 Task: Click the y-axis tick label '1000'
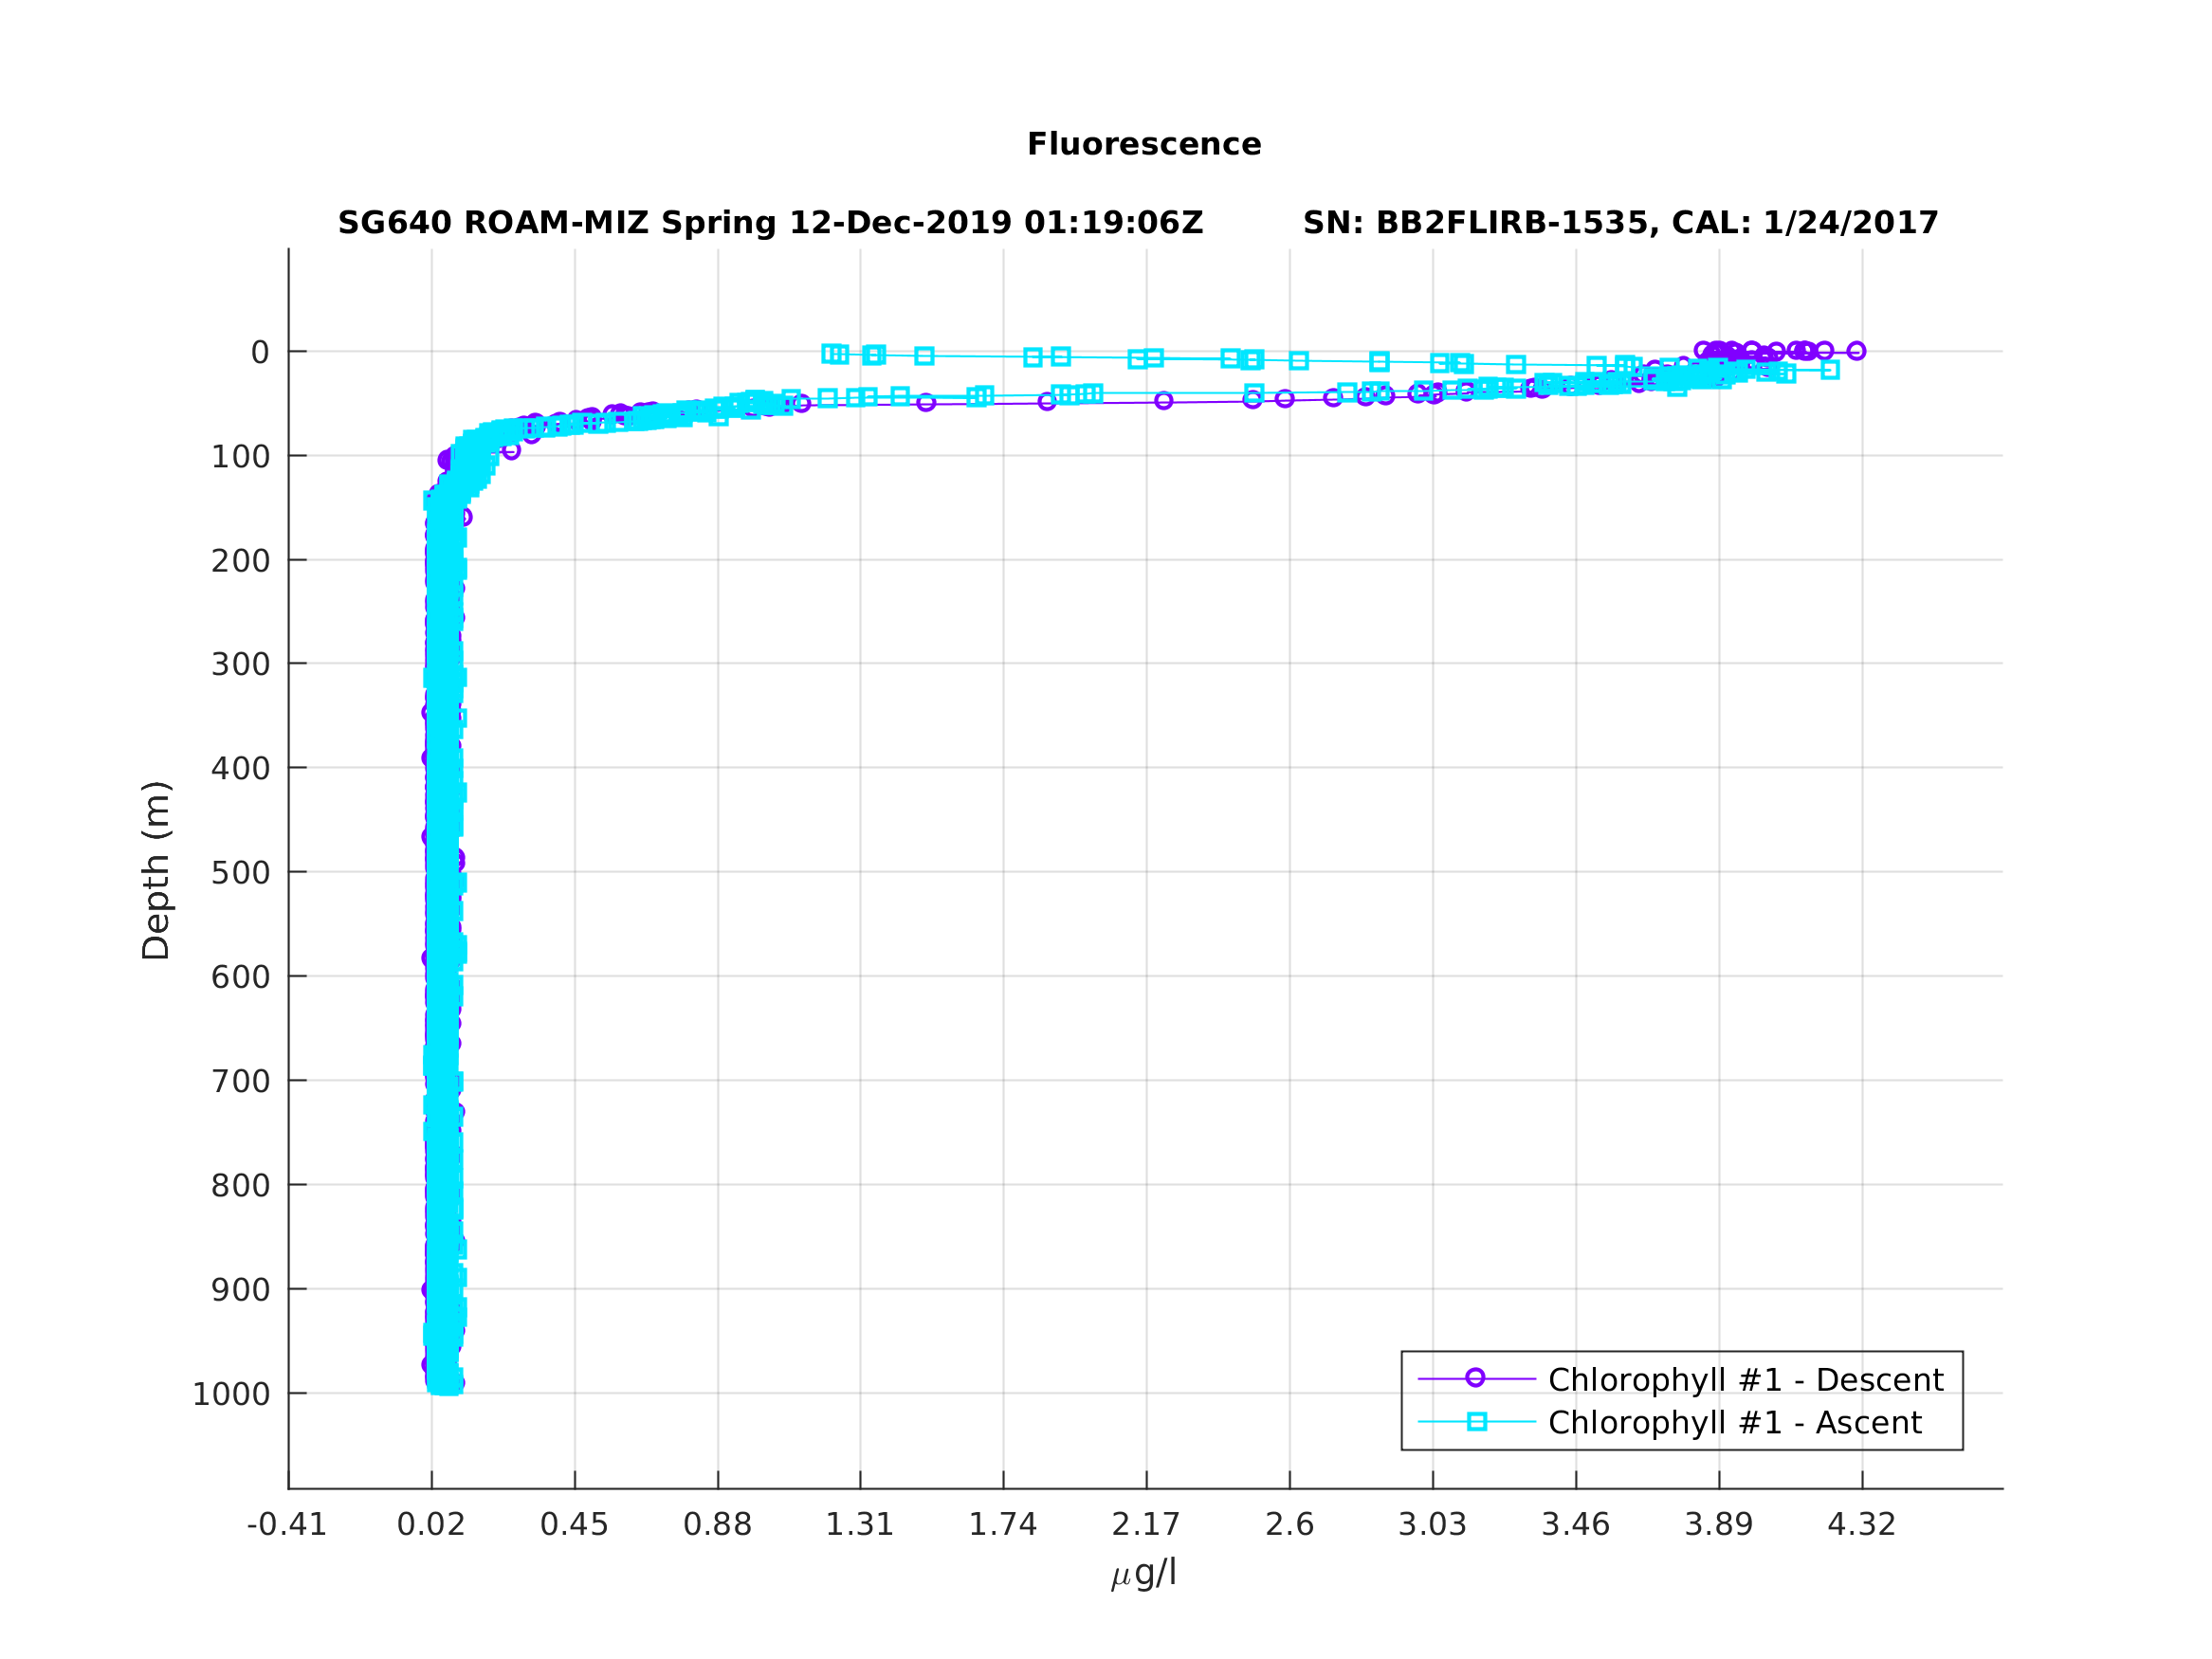231,1394
